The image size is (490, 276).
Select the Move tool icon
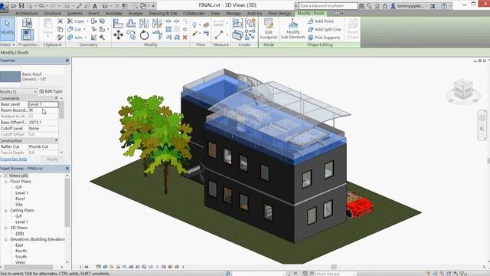coord(118,35)
